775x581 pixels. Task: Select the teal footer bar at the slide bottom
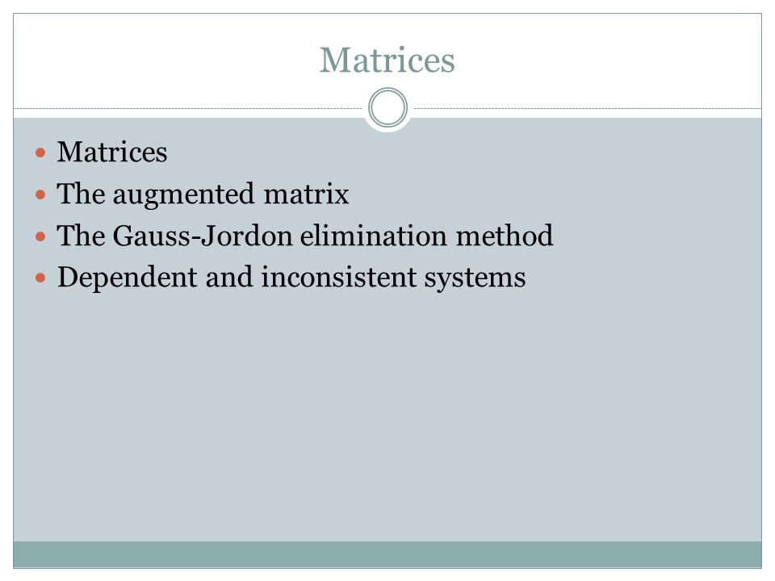[387, 554]
